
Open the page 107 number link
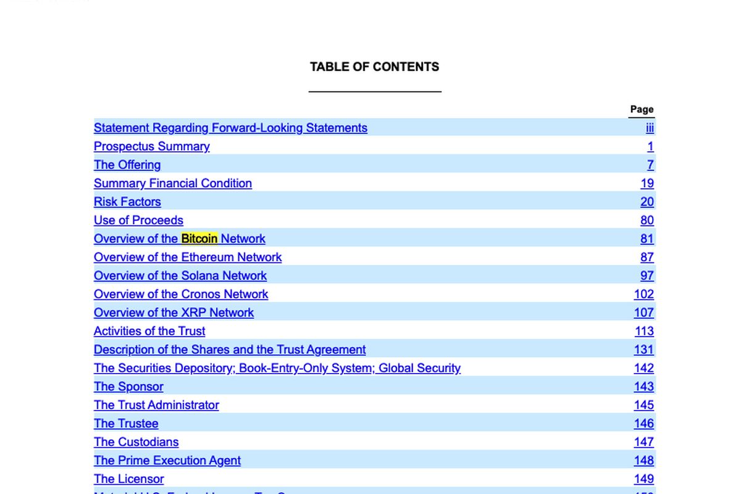tap(644, 313)
